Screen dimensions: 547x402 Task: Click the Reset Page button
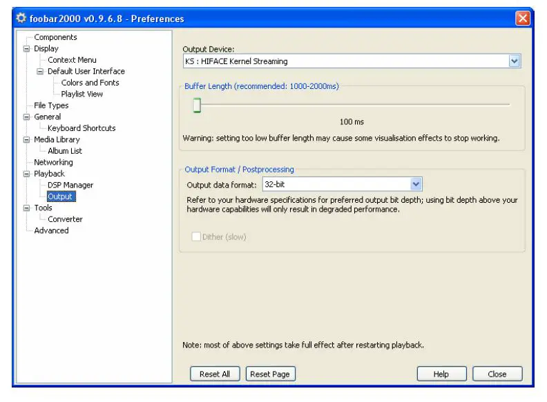[270, 374]
